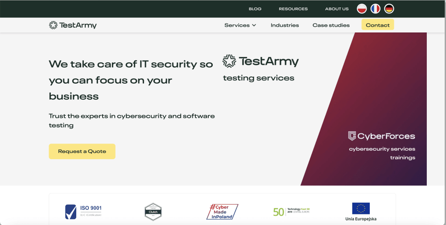Click the 'testing services' text
Image resolution: width=446 pixels, height=225 pixels.
(259, 78)
